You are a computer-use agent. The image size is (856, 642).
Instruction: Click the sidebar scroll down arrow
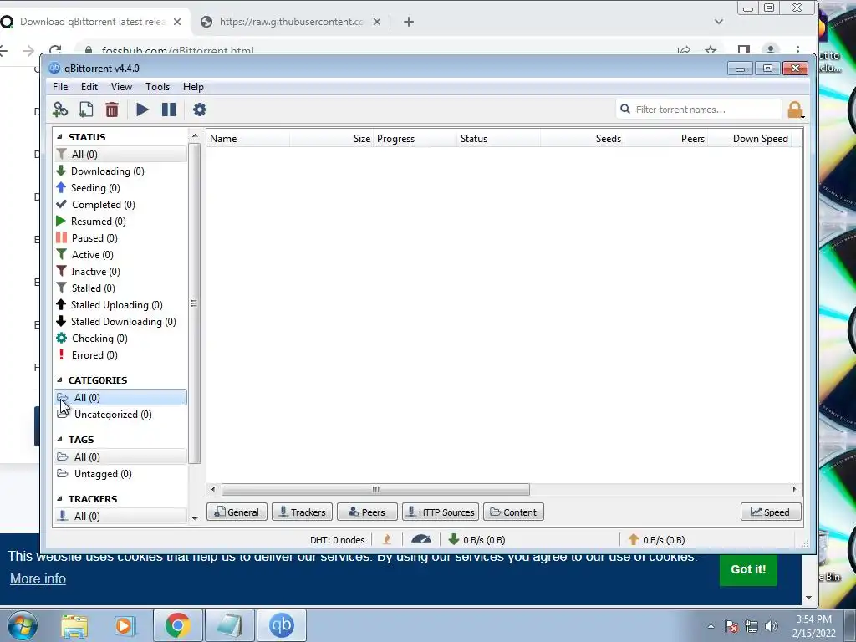pyautogui.click(x=195, y=518)
